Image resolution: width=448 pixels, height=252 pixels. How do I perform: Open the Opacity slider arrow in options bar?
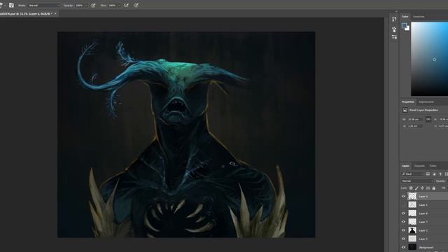(x=86, y=6)
